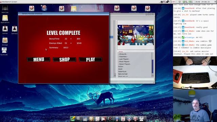
Task: Click the Santa's Monster Shootout window title bar
Action: (x=64, y=14)
